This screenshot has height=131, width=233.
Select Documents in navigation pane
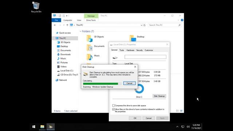(66, 50)
